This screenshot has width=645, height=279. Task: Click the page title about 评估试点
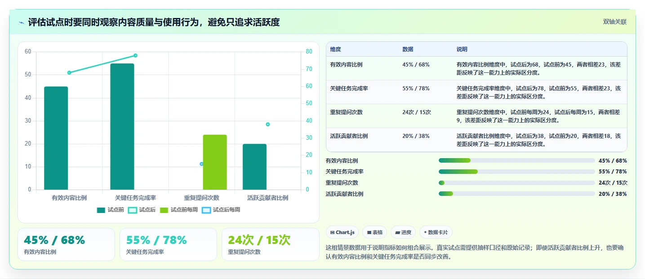coord(154,22)
